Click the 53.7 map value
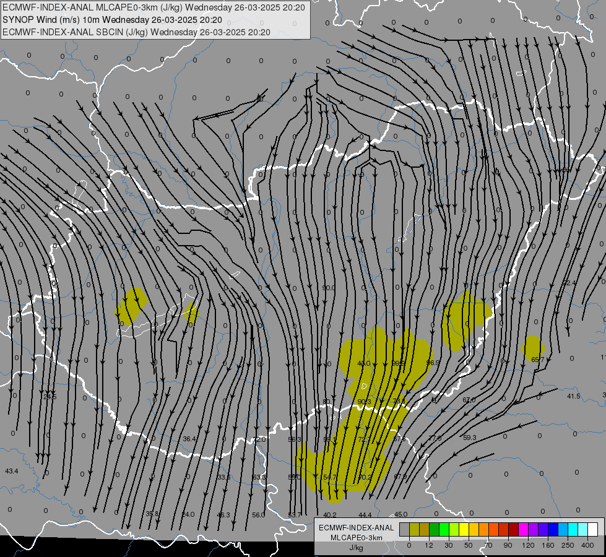Image resolution: width=606 pixels, height=557 pixels. point(295,515)
